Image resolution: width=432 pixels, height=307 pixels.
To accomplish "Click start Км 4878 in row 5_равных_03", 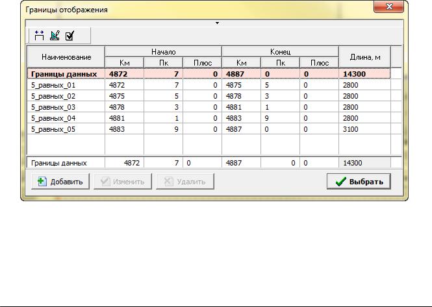I will [x=125, y=107].
